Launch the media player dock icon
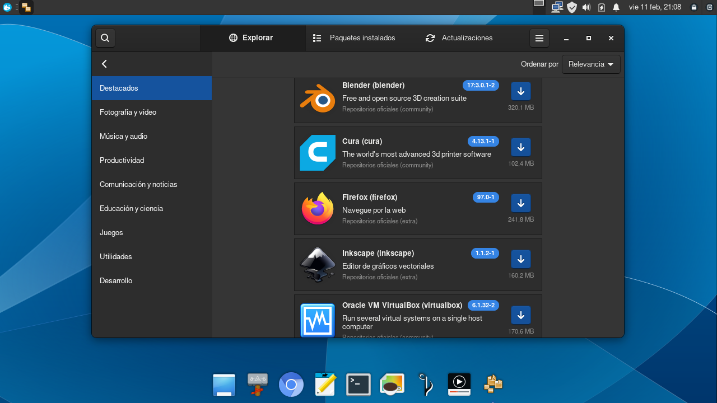 [459, 385]
